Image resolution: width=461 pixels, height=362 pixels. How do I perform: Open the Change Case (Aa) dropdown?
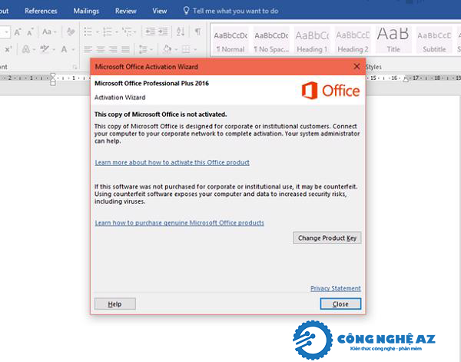coord(49,32)
